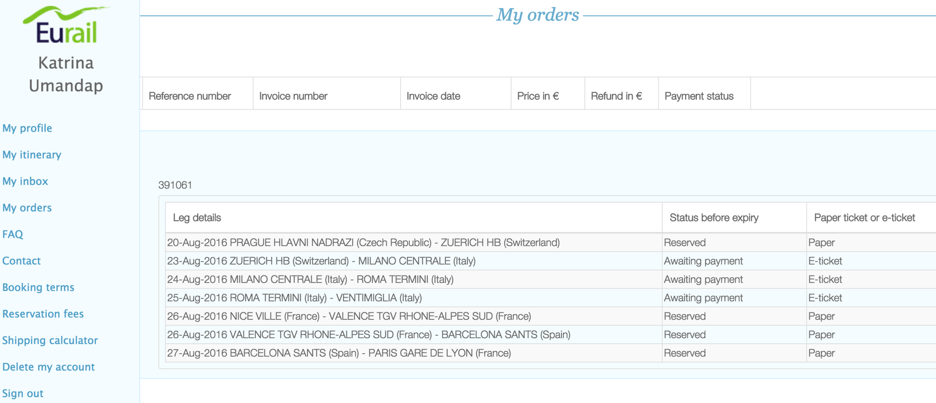Select the Zuerich to Milano Centrale leg
Screen dimensions: 936x403
coord(321,261)
